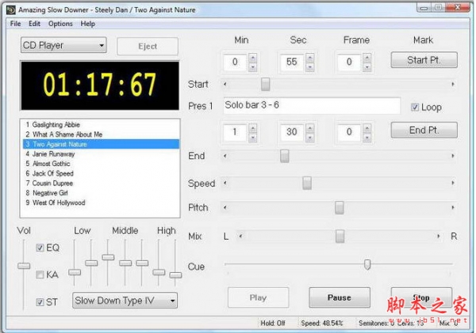The width and height of the screenshot is (476, 333).
Task: Click the Play button
Action: 258,297
